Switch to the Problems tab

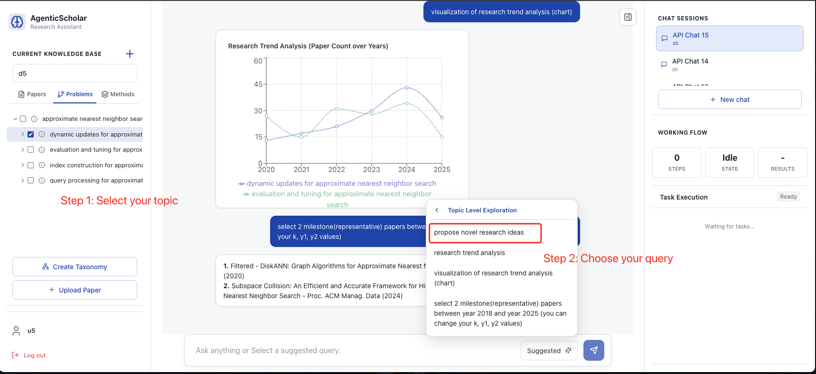pos(75,94)
